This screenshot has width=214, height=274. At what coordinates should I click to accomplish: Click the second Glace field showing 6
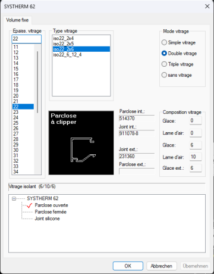tap(196, 145)
